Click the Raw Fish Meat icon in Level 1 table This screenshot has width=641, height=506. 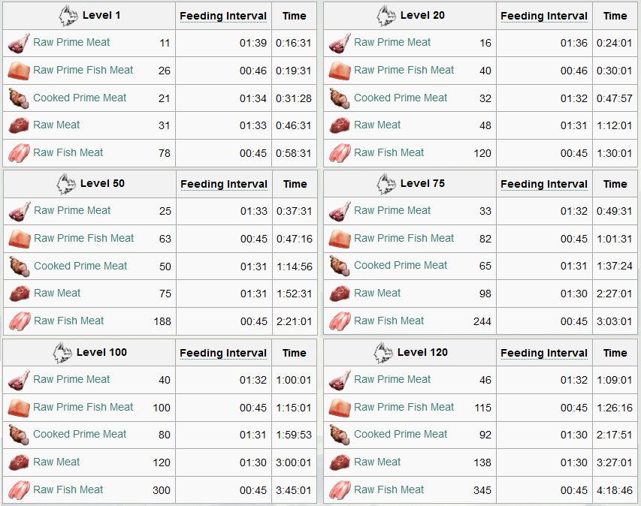(19, 153)
